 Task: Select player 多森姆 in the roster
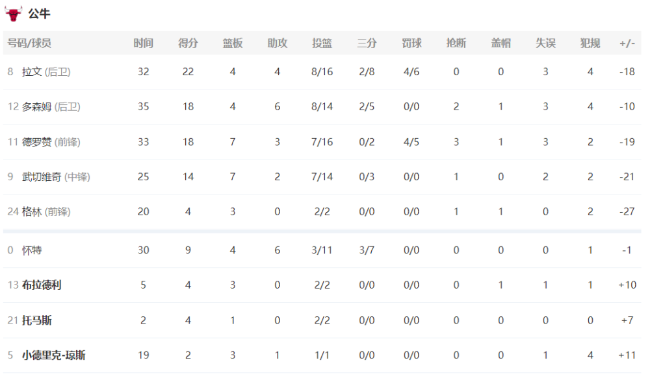point(37,107)
